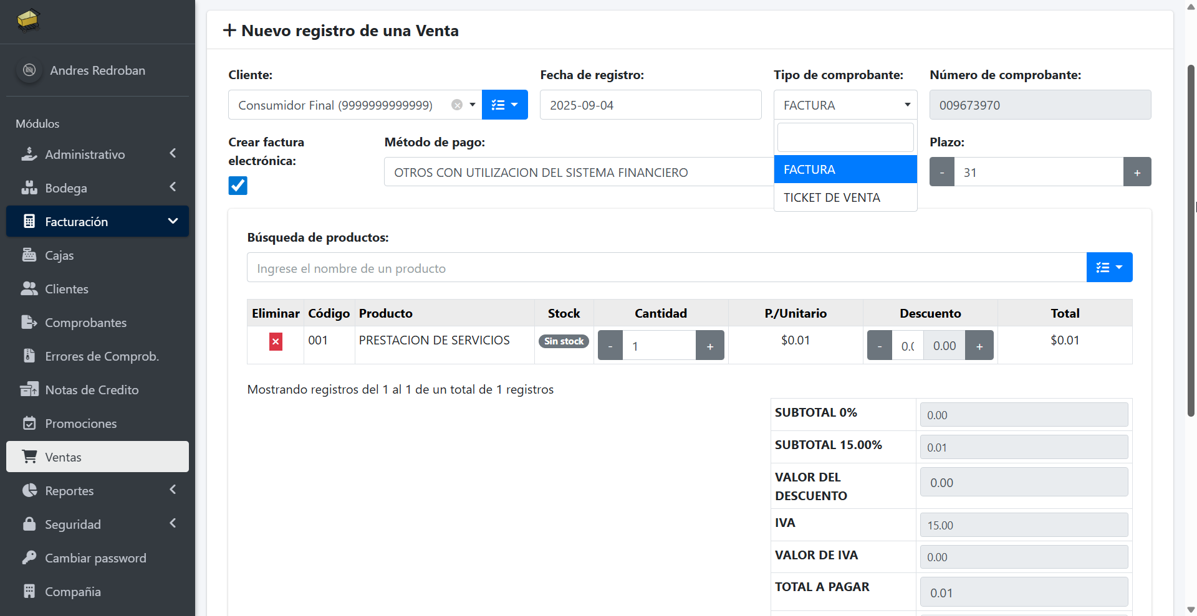
Task: Open client list button beside Cliente field
Action: click(504, 105)
